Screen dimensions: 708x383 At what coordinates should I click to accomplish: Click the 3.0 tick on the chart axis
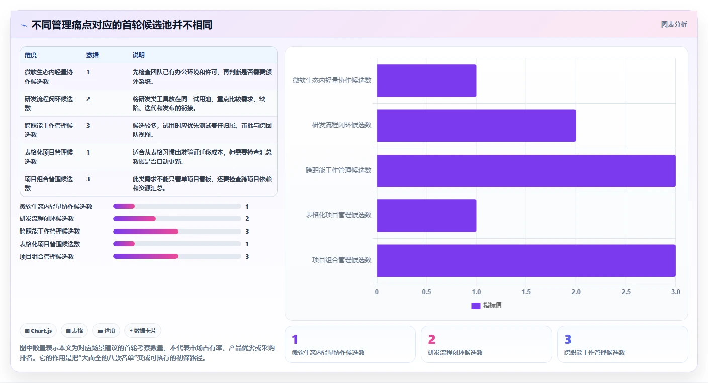click(675, 292)
